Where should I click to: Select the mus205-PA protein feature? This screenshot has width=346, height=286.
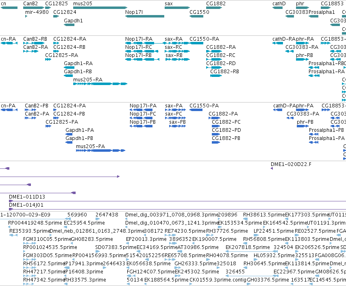(100, 151)
